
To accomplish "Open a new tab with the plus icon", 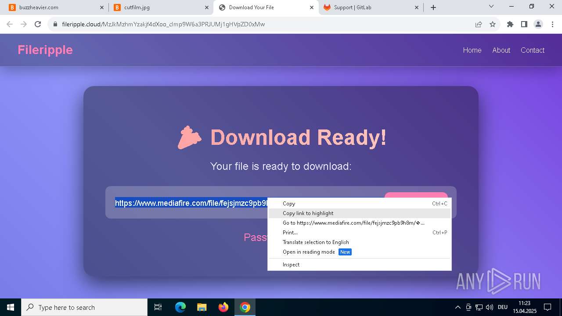I will (433, 7).
